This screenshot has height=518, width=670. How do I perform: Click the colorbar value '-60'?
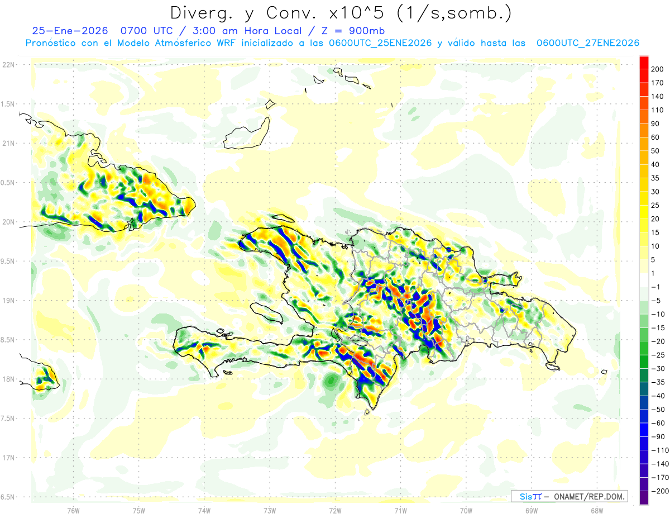(x=659, y=423)
